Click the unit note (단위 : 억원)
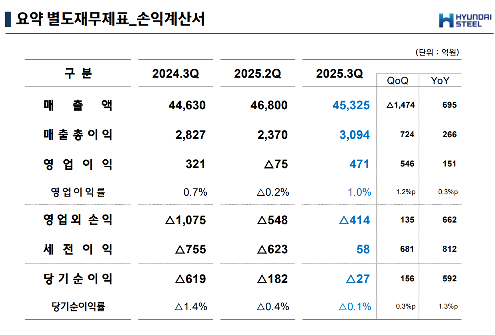The image size is (495, 335). (x=437, y=52)
